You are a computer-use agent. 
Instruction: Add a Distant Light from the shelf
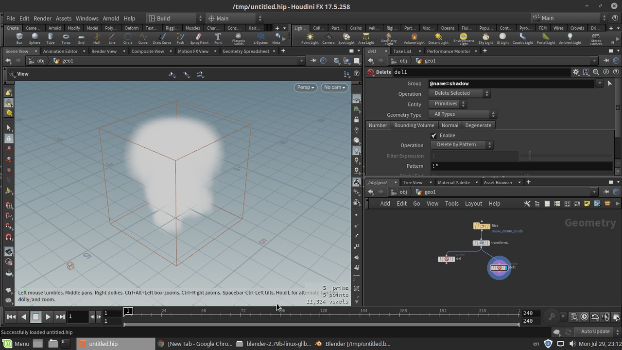[x=438, y=38]
